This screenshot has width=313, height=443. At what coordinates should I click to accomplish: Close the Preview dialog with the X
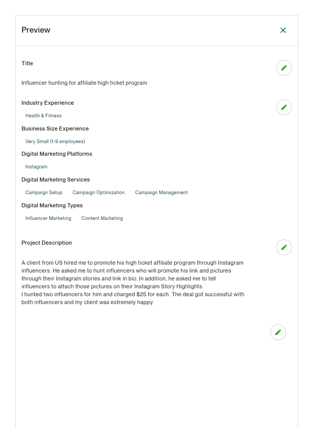pyautogui.click(x=283, y=30)
